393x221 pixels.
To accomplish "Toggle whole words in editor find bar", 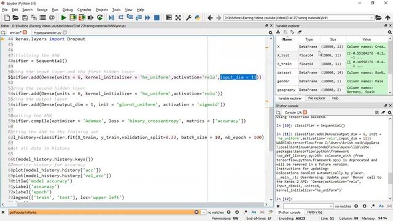I will (x=262, y=212).
